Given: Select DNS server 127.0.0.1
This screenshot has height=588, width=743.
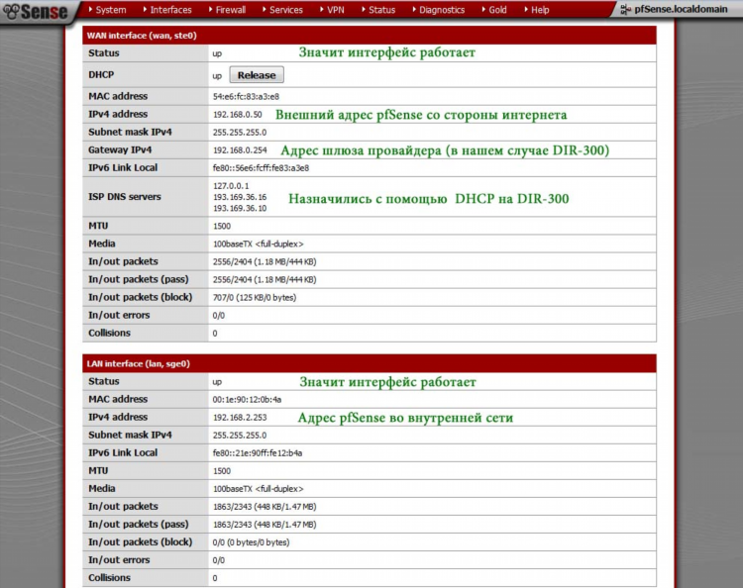Looking at the screenshot, I should pyautogui.click(x=231, y=185).
